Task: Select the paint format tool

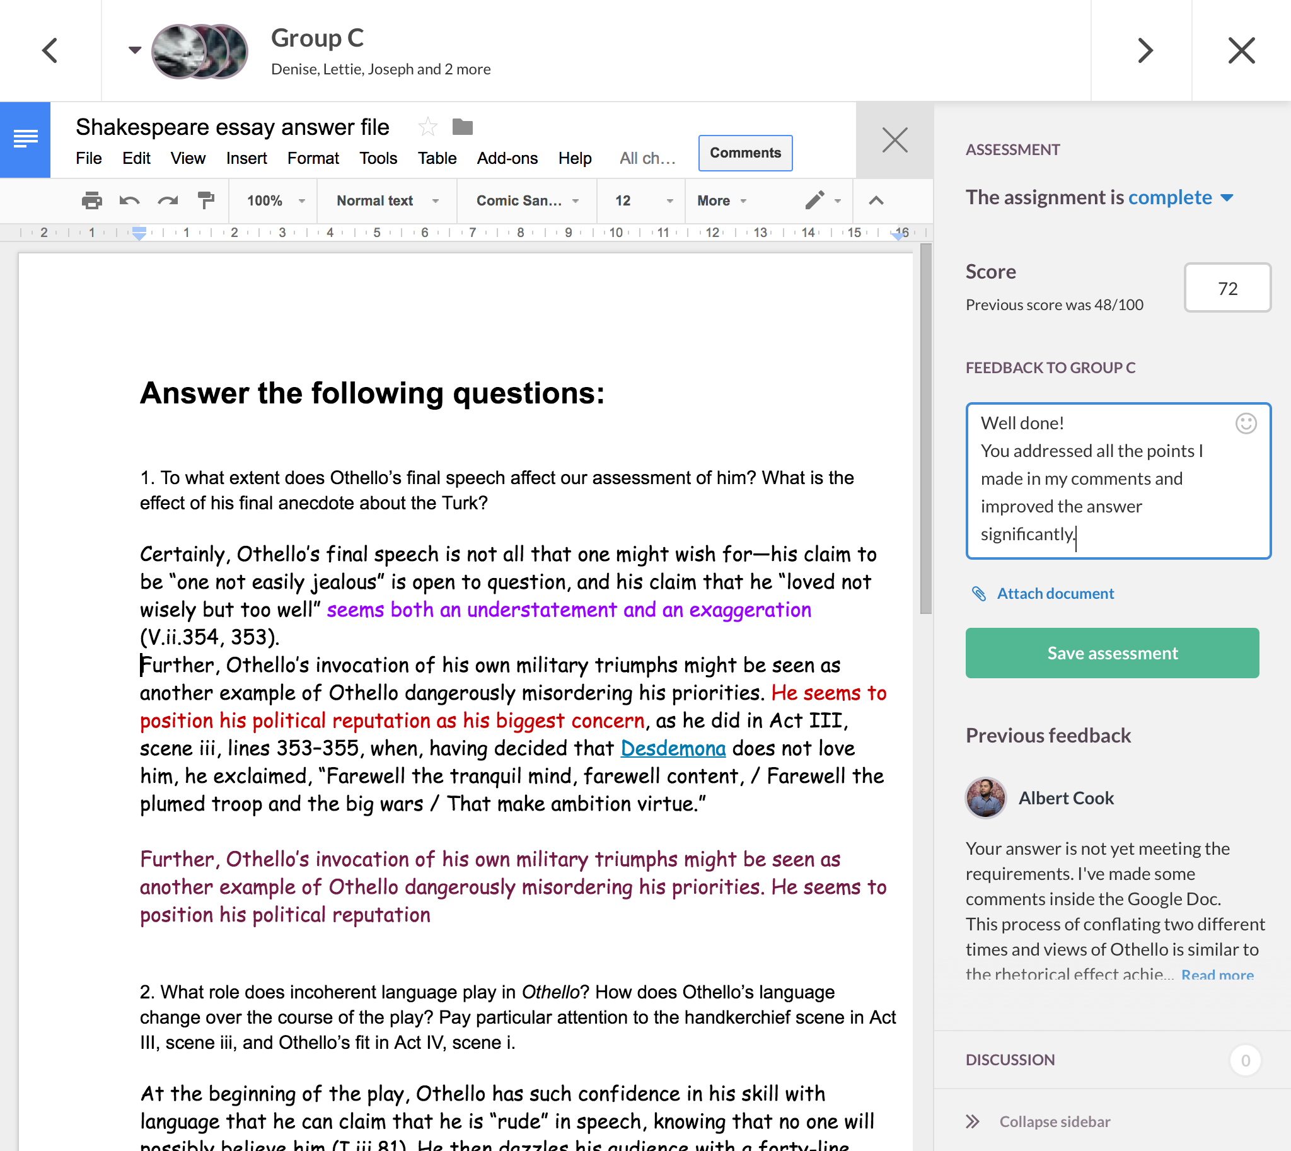Action: tap(206, 200)
